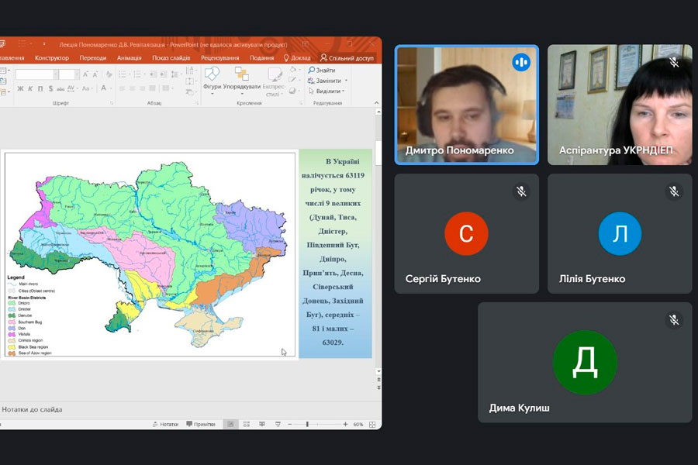698x465 pixels.
Task: Select Дима Кулиш participant tile
Action: point(585,362)
